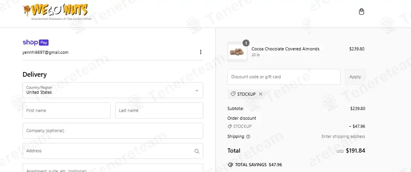The image size is (411, 172).
Task: Click the STOCKUP tag icon under Order discount
Action: pyautogui.click(x=230, y=126)
